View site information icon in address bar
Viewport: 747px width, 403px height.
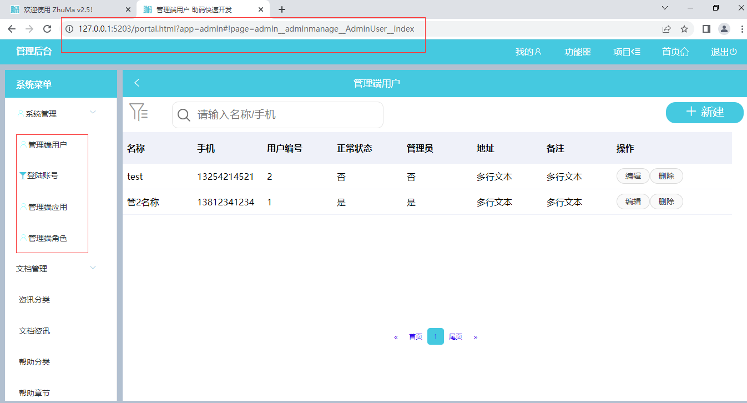69,29
